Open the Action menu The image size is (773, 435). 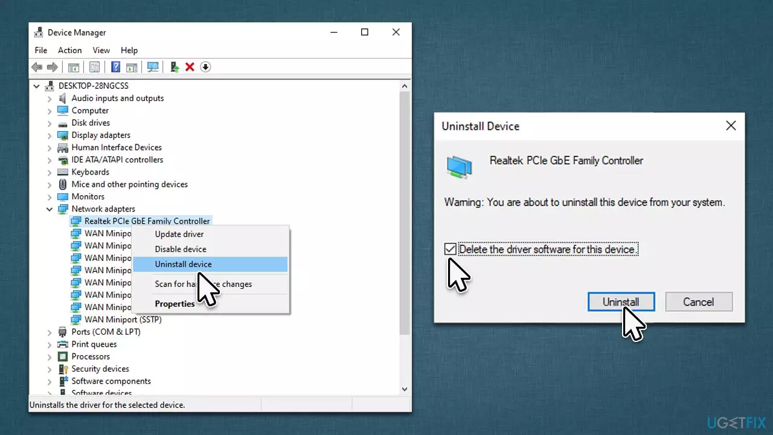[x=69, y=50]
